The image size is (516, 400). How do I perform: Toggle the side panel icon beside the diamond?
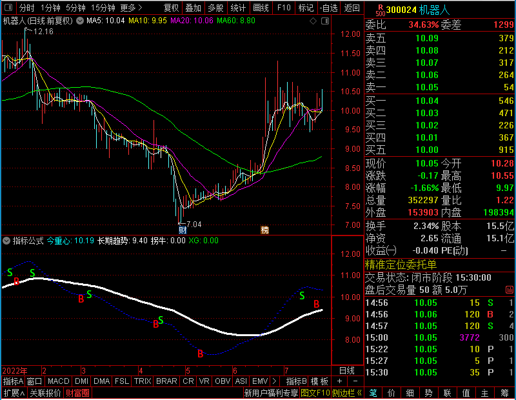click(x=325, y=21)
